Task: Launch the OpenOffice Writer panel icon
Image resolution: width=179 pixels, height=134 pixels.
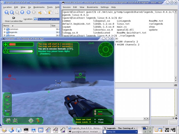Action: tap(48, 130)
